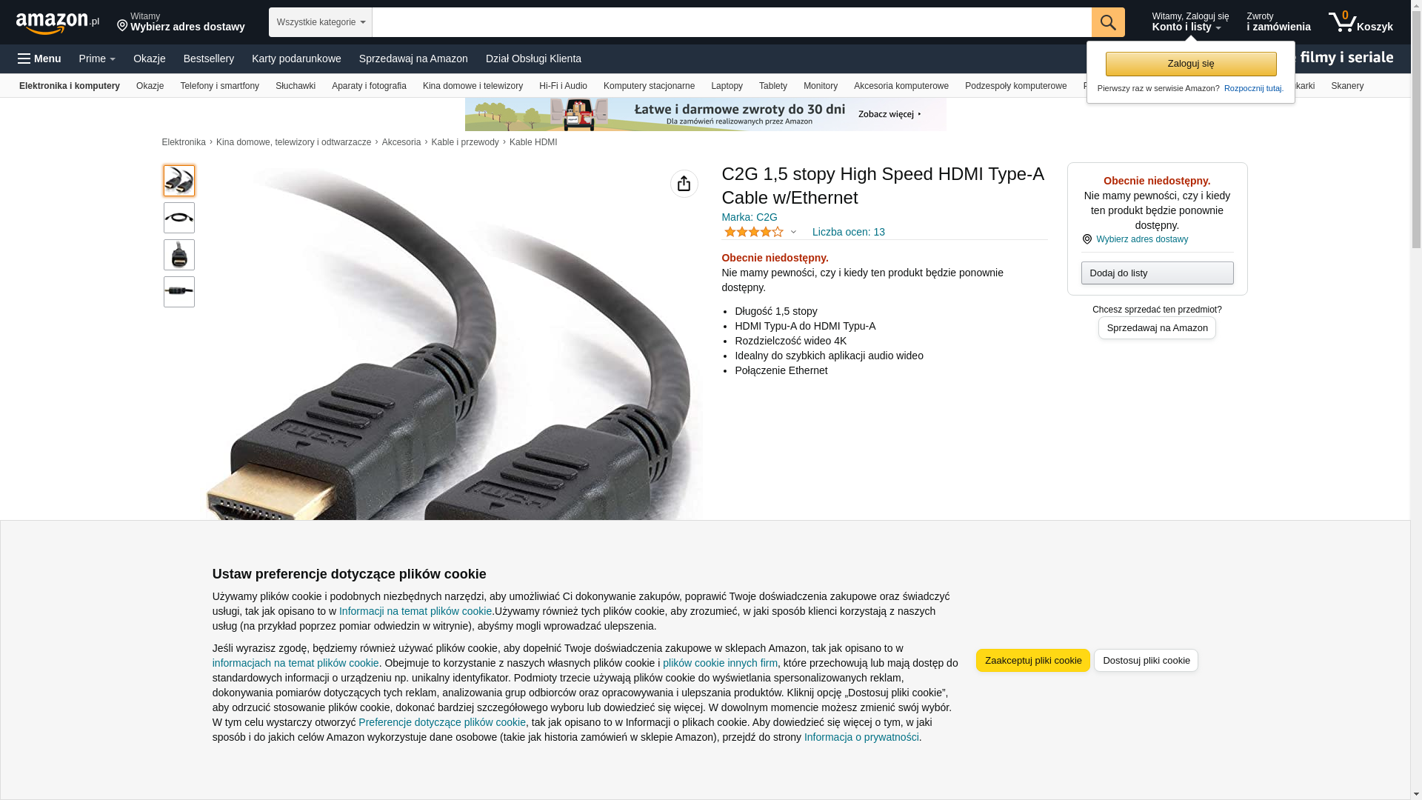Select the third connector thumbnail
This screenshot has height=800, width=1422.
(x=179, y=255)
